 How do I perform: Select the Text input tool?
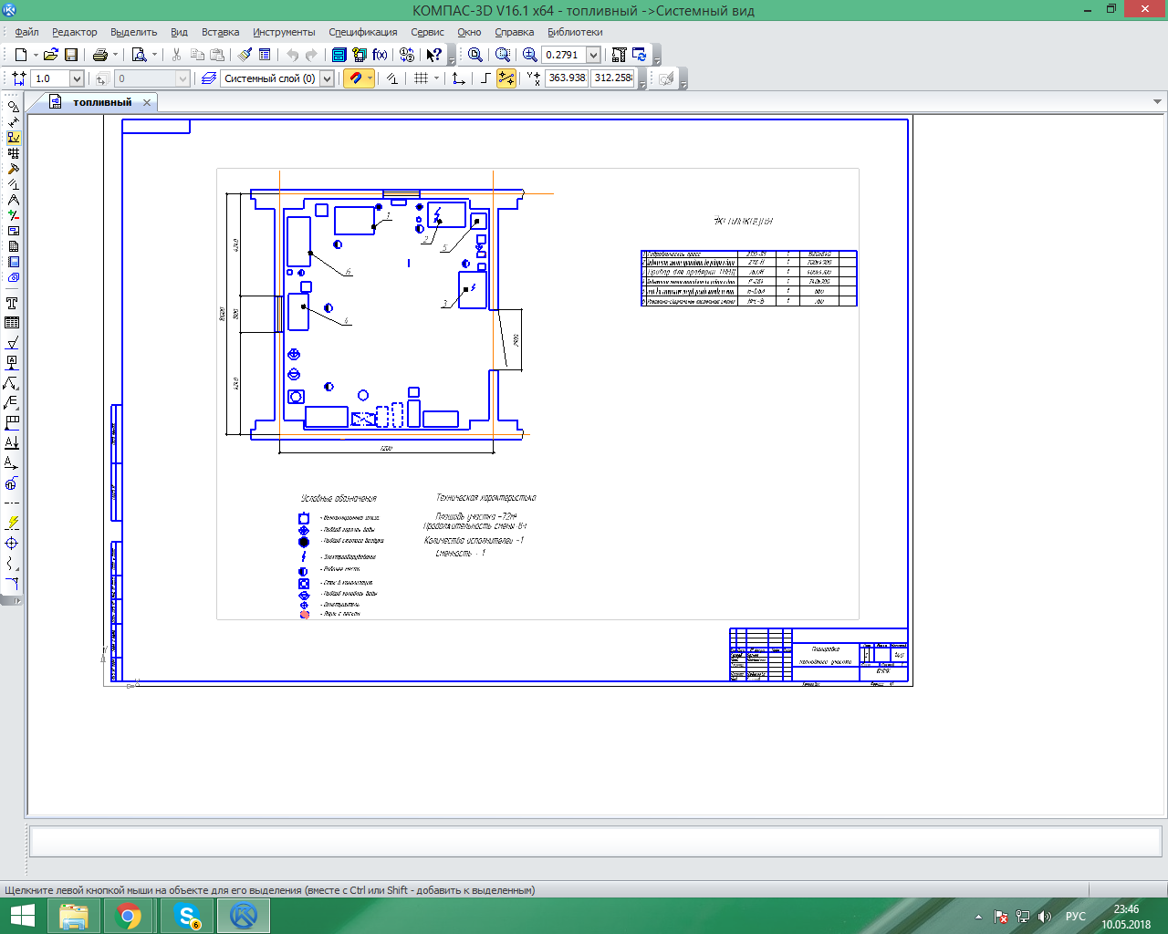point(12,303)
